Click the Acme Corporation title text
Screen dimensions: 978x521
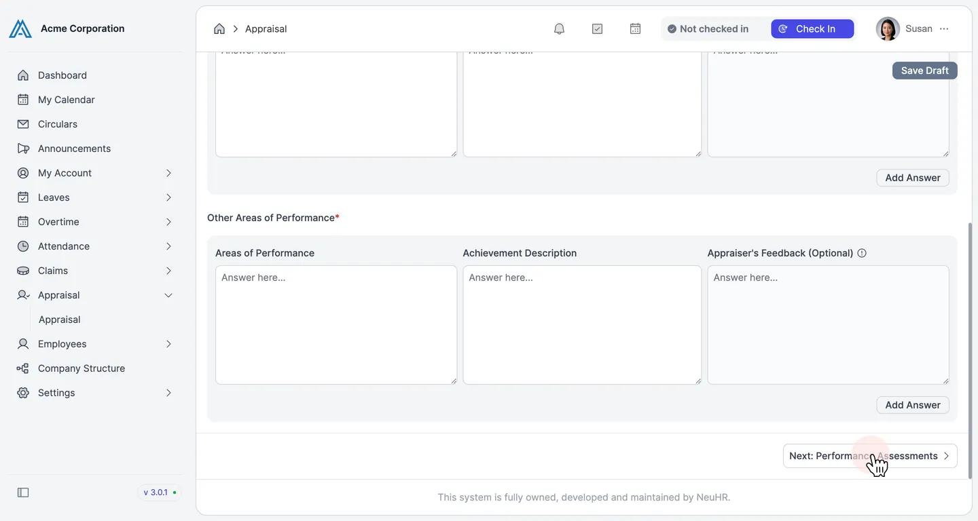82,28
